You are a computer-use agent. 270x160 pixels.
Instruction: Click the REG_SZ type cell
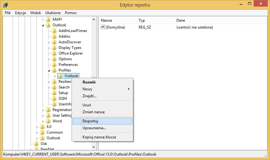click(145, 27)
